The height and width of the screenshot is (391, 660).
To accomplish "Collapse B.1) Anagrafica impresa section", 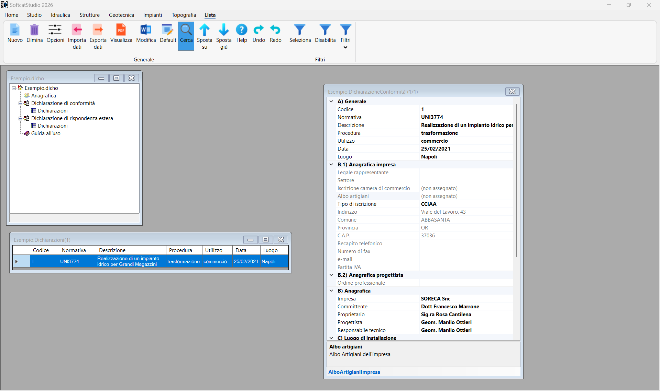I will (x=331, y=165).
